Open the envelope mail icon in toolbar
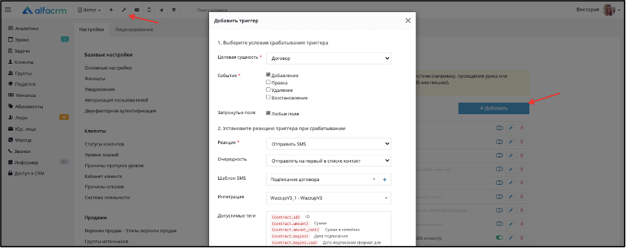 click(x=137, y=10)
